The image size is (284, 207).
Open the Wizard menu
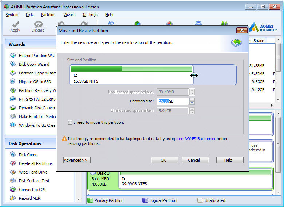point(70,15)
